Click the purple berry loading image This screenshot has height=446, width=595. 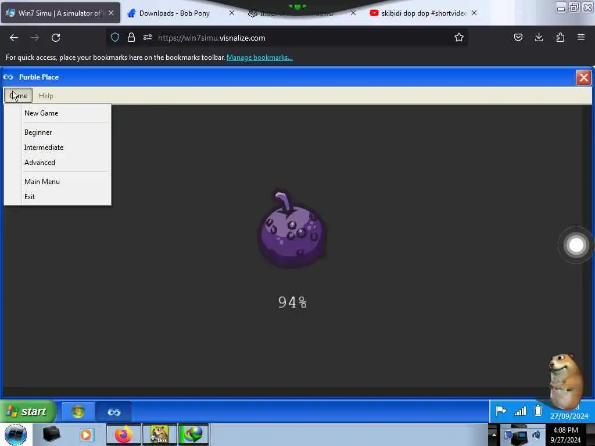[292, 229]
